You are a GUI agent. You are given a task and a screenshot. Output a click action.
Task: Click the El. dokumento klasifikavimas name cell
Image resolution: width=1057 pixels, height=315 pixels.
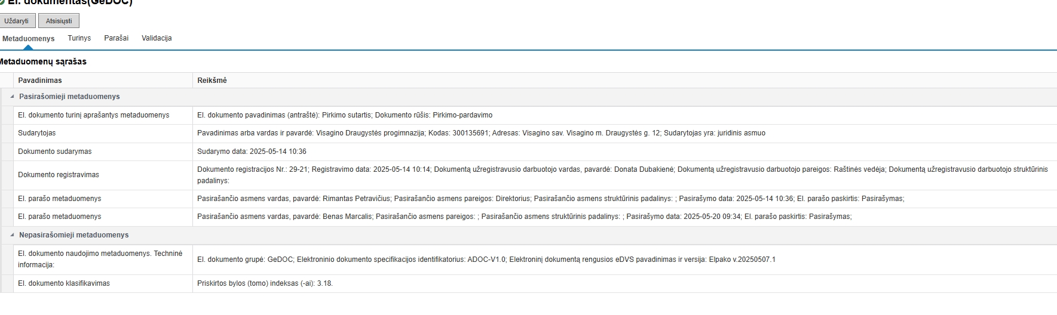(64, 283)
